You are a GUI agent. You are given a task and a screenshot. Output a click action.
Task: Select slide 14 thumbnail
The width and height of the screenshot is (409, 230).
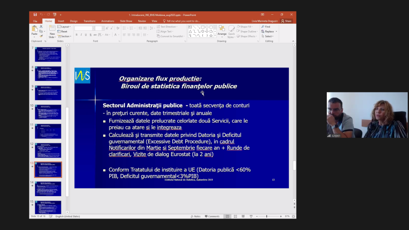pos(48,189)
